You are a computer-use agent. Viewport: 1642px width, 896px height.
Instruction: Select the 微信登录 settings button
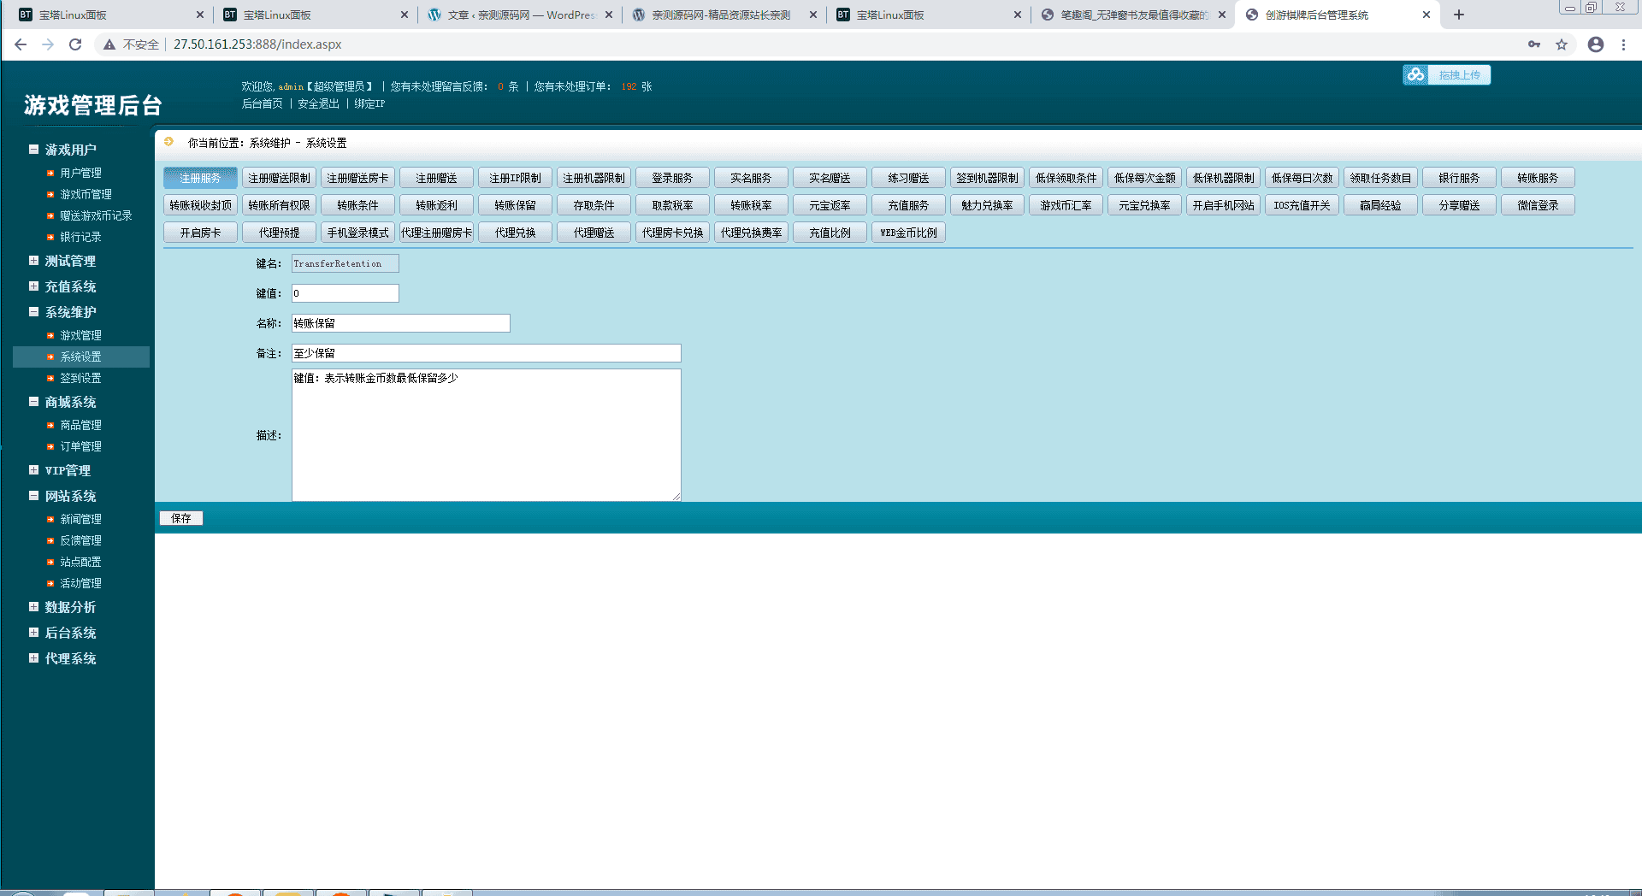coord(1538,205)
